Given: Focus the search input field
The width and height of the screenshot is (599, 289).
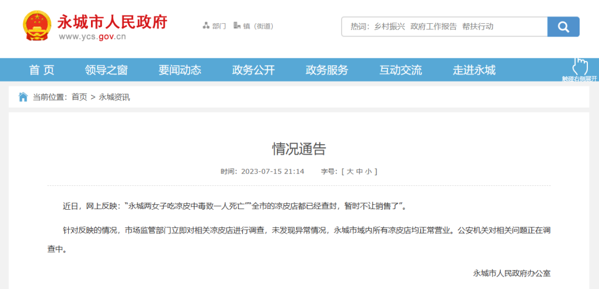Looking at the screenshot, I should point(445,27).
